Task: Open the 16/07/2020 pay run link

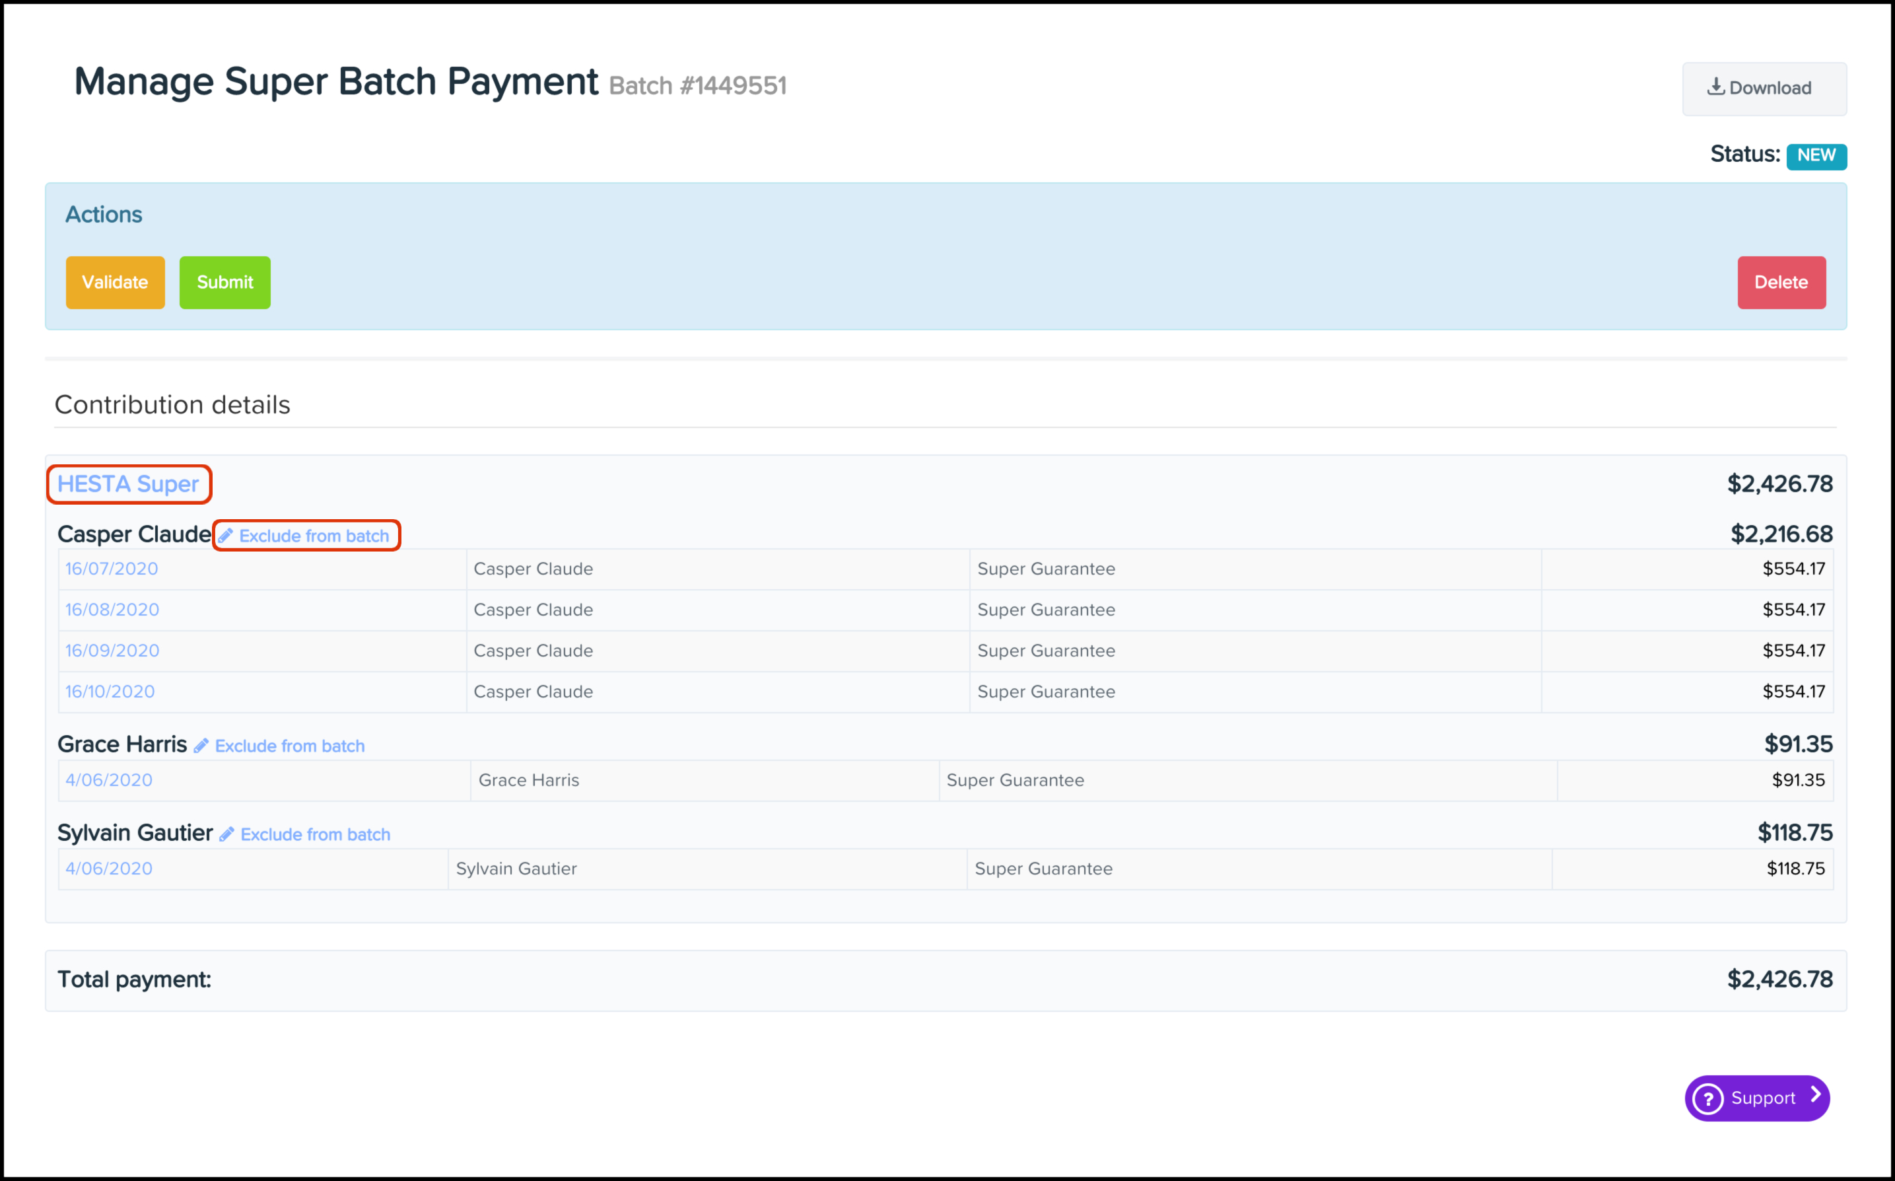Action: (112, 569)
